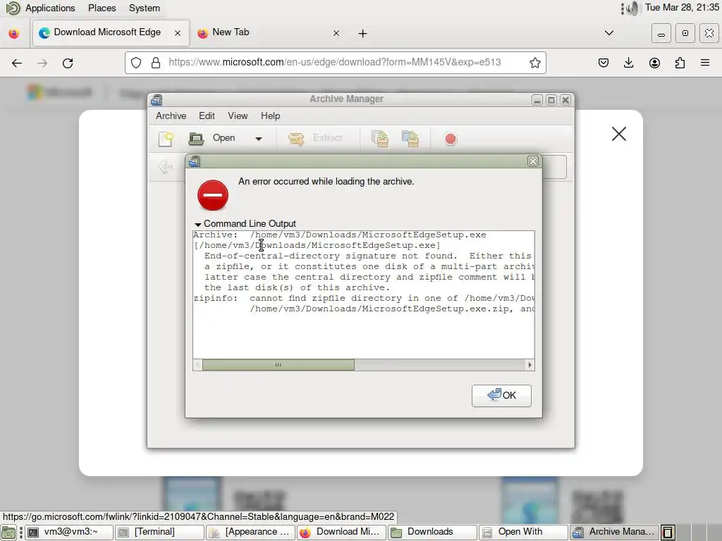
Task: Click the right scroll arrow of output box
Action: (530, 365)
